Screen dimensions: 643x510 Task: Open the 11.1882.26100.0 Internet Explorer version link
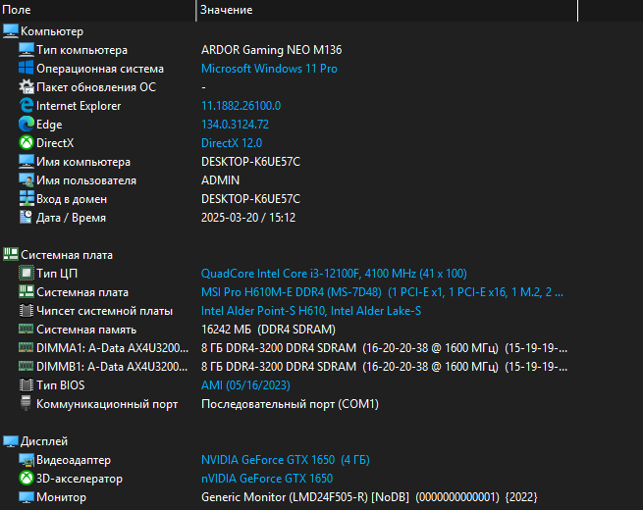click(241, 106)
